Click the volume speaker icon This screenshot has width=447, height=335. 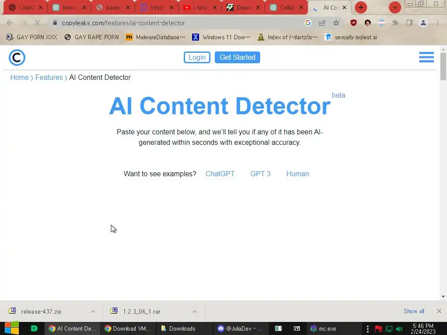[x=399, y=329]
